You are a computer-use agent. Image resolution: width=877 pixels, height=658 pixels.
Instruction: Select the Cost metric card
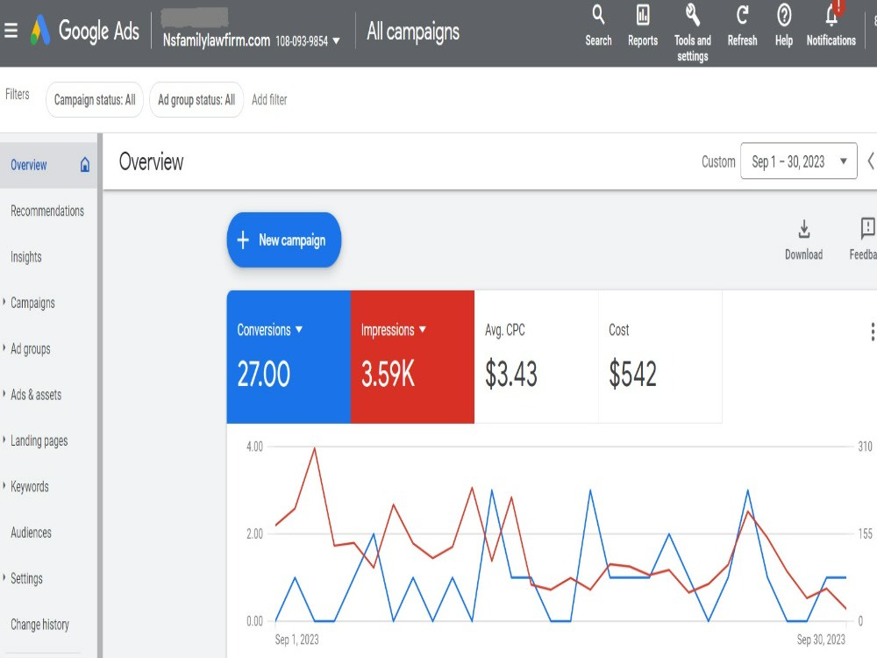660,356
